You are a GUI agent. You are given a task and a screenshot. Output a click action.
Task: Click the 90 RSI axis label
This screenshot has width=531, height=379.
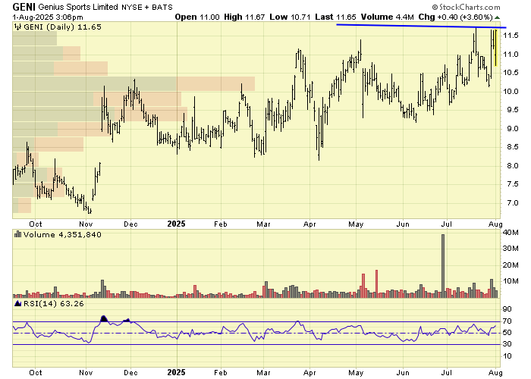pos(507,309)
